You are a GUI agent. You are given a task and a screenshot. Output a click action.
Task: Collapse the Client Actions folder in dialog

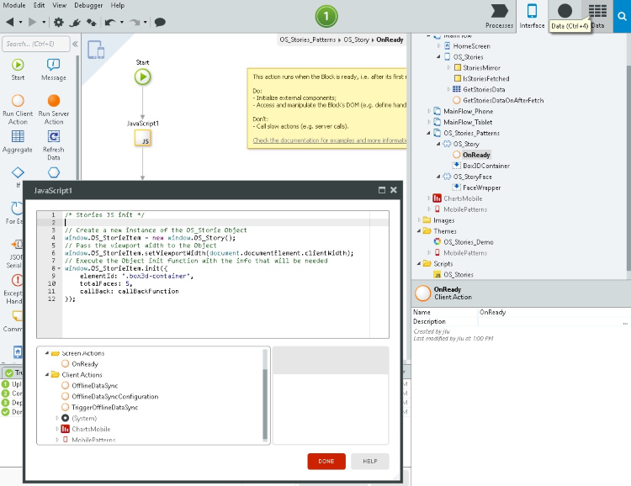(x=45, y=374)
